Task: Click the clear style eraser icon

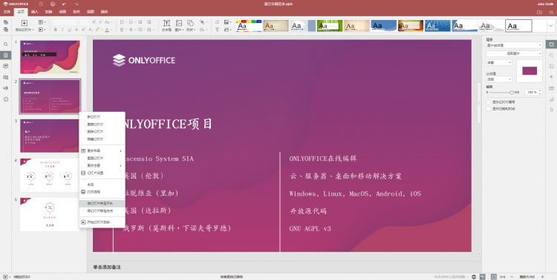Action: tap(217, 22)
